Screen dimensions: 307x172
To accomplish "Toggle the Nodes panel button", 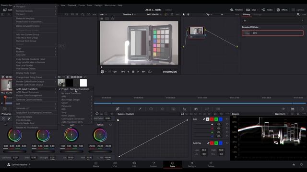I will 267,10.
